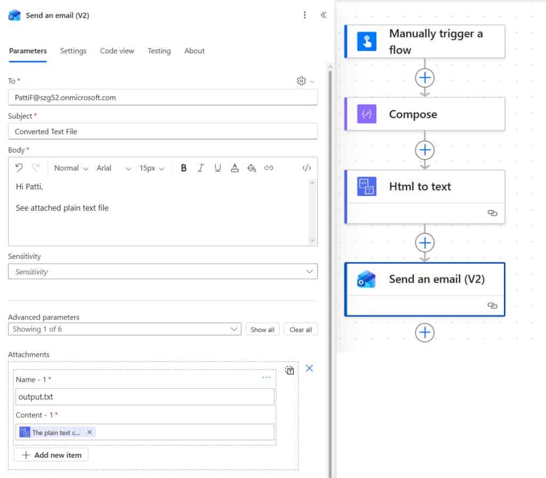The height and width of the screenshot is (478, 546).
Task: Select the Compose action card
Action: tap(424, 114)
